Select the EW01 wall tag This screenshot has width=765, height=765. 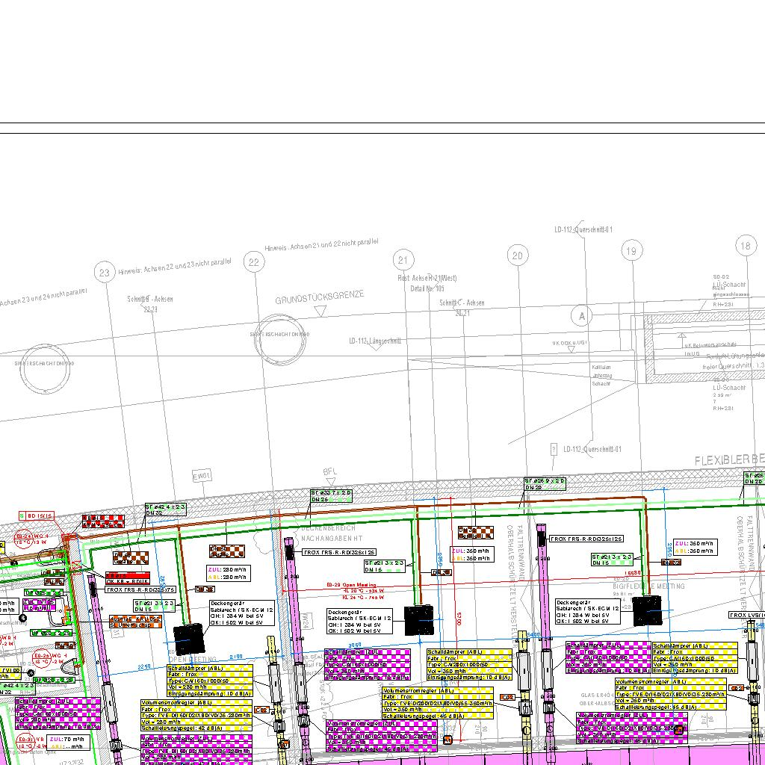[x=202, y=475]
